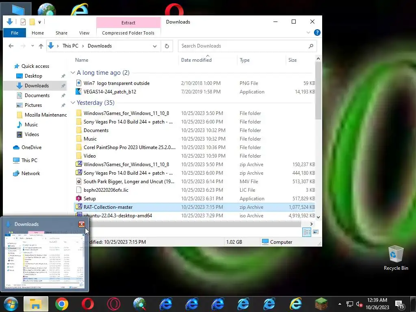Select OneDrive in the navigation pane

pos(31,147)
